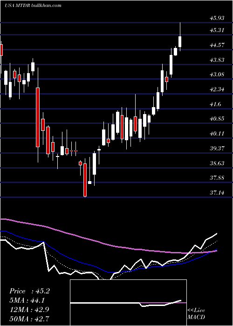
Task: Click the 40.85 price level label
Action: coord(217,119)
